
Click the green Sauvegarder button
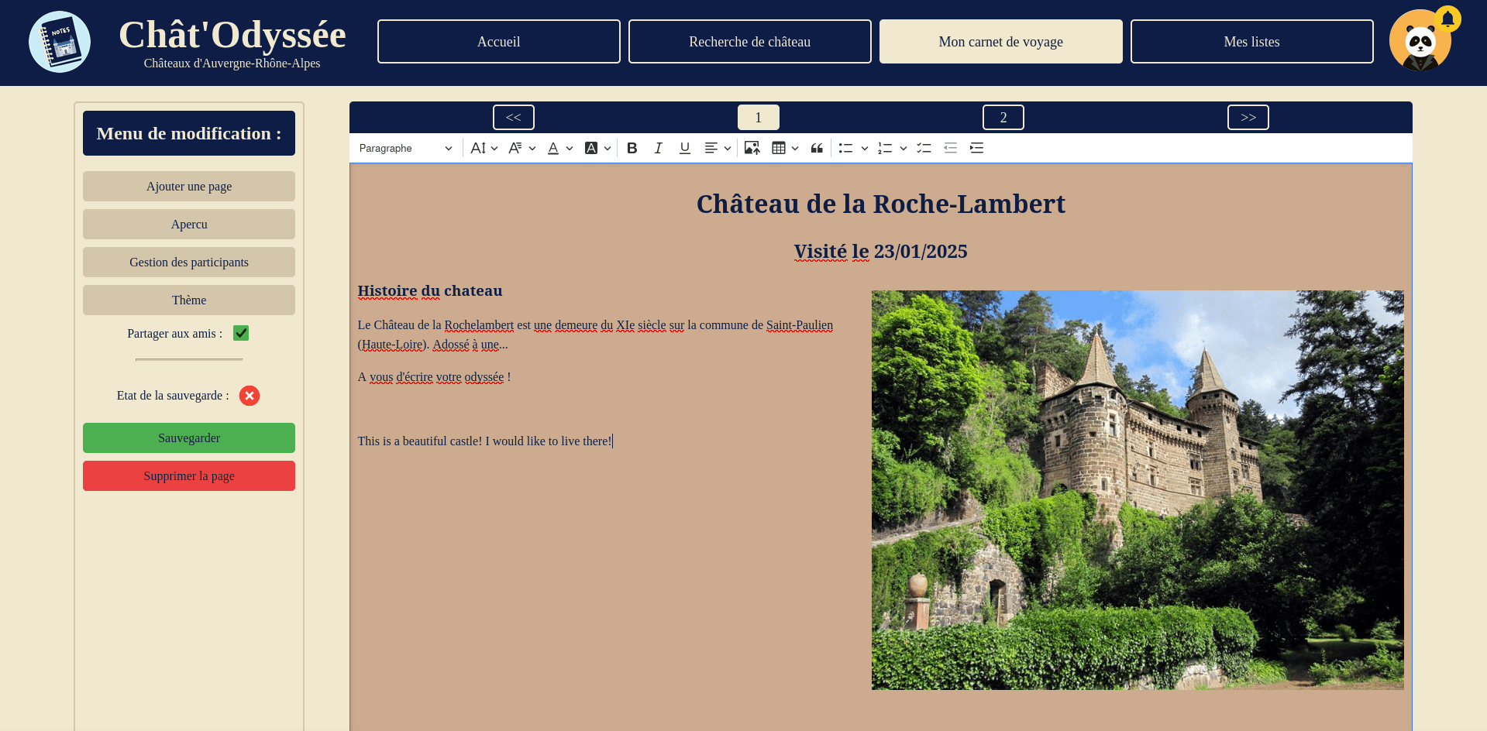tap(188, 438)
